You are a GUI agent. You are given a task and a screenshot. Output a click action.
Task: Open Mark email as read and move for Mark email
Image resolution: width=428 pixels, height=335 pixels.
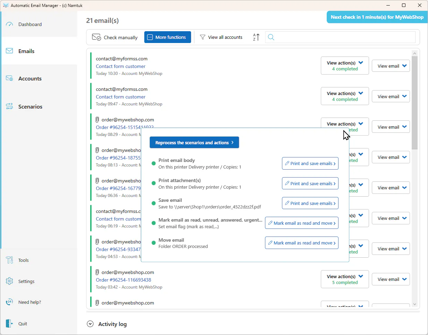(302, 223)
